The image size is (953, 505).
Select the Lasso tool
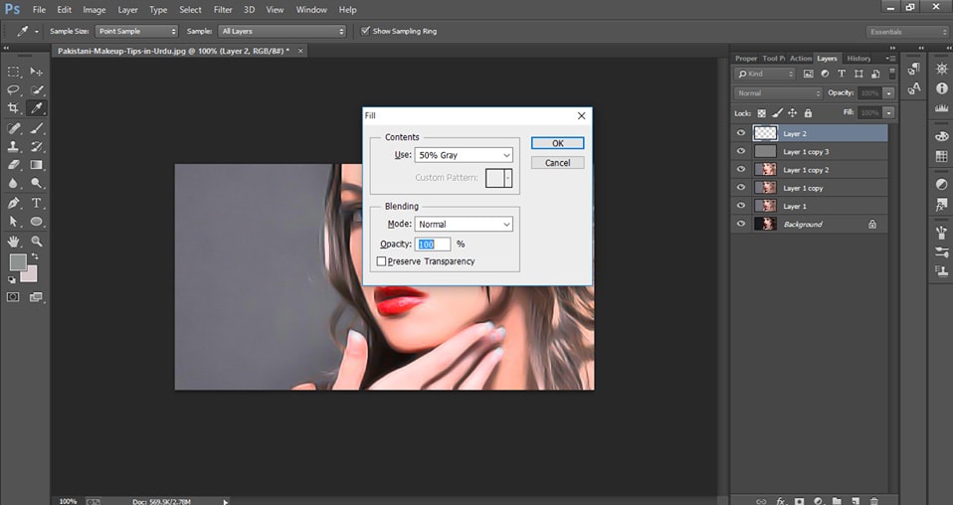[x=14, y=89]
